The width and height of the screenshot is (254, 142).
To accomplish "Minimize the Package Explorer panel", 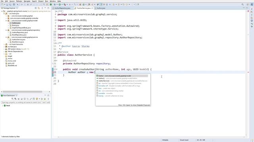I will click(45, 8).
